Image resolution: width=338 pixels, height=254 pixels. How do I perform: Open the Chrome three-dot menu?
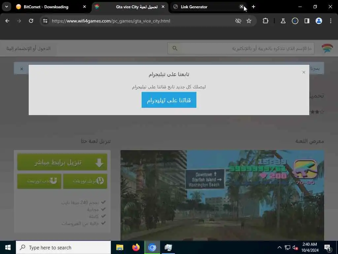(x=331, y=21)
